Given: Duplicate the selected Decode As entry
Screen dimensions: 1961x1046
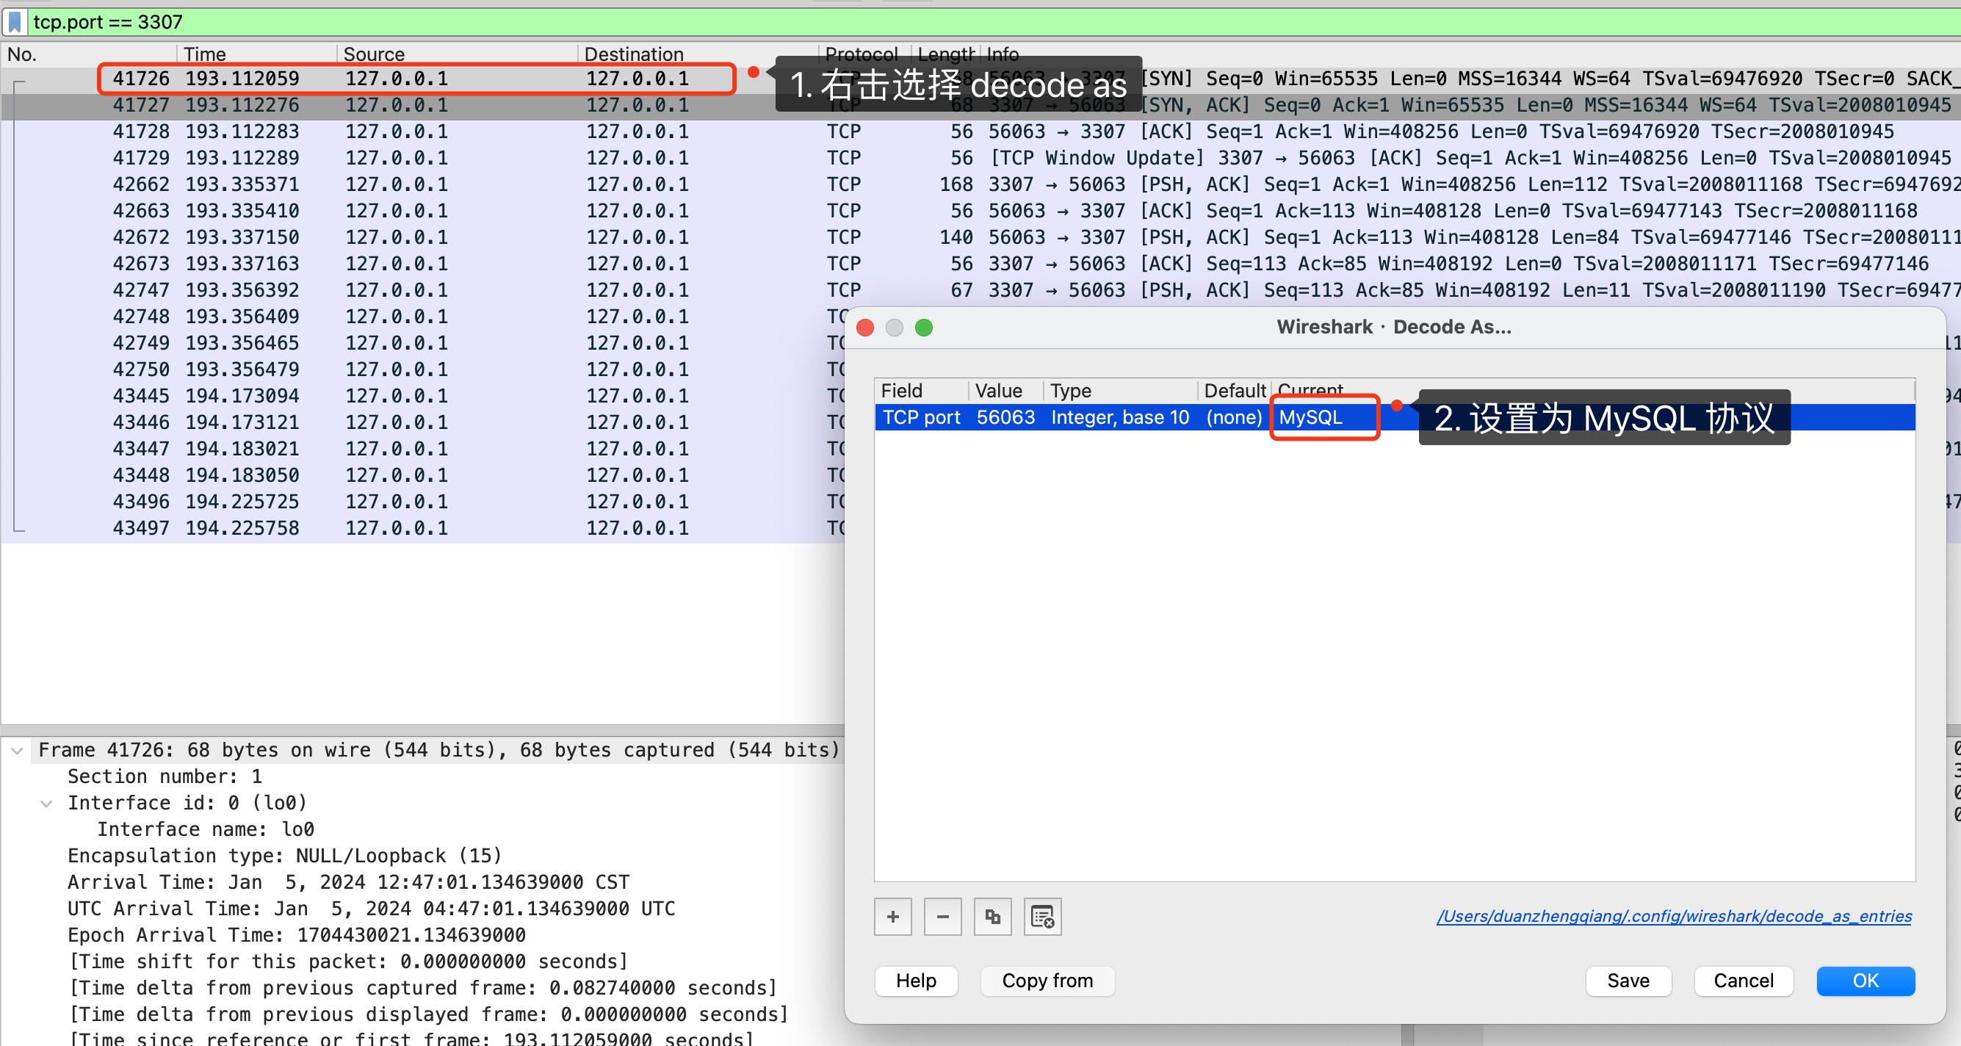Looking at the screenshot, I should [x=992, y=917].
